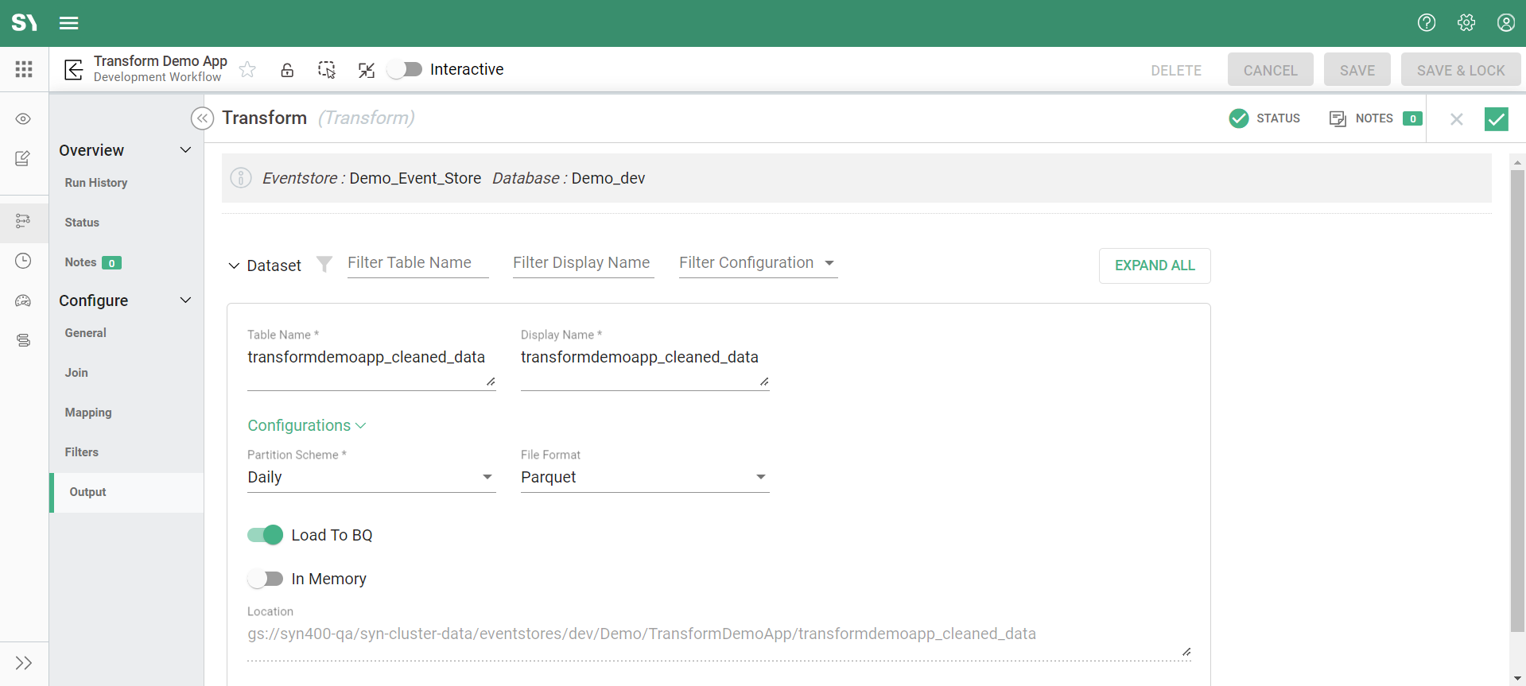
Task: Disable the Load To BQ toggle
Action: [x=265, y=535]
